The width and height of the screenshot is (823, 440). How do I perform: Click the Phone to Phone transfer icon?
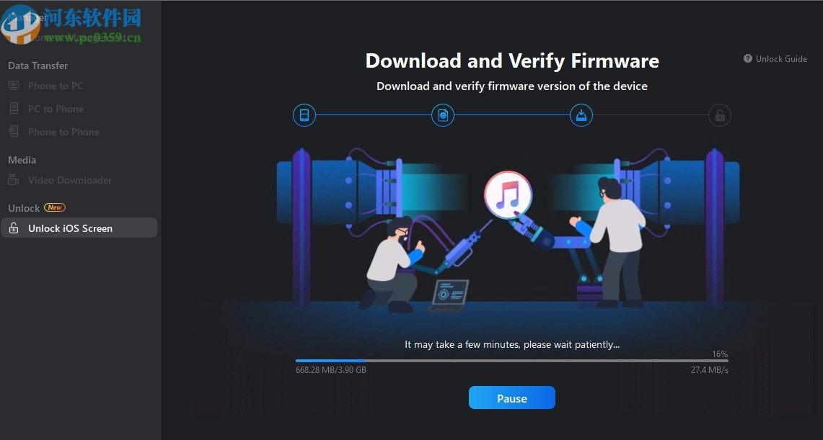click(x=14, y=132)
